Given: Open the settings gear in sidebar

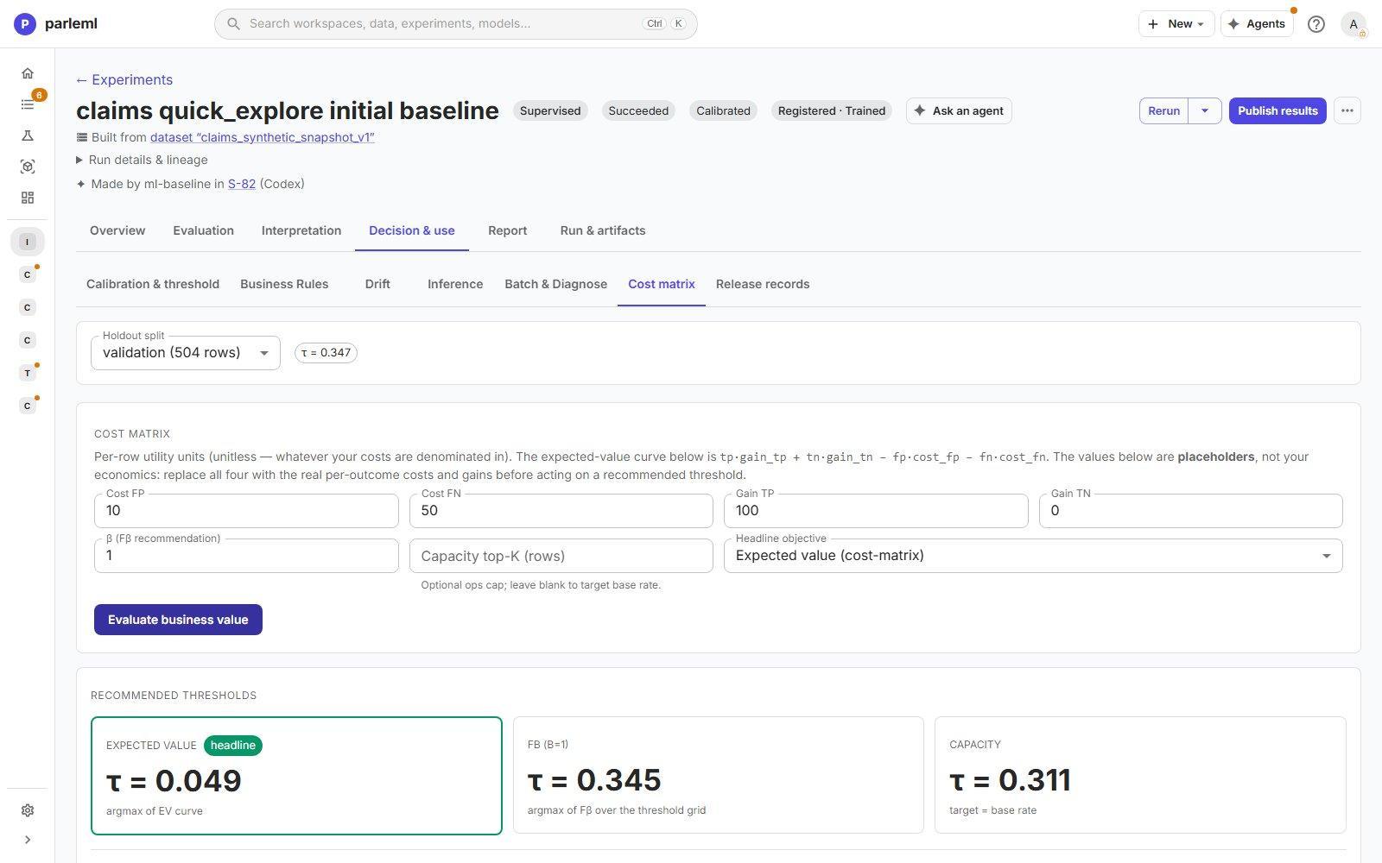Looking at the screenshot, I should (x=28, y=810).
